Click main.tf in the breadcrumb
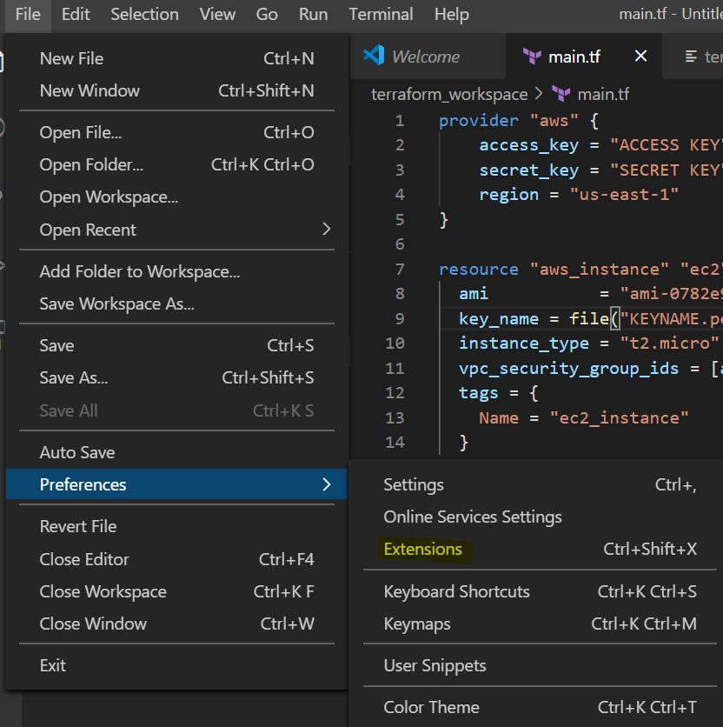 point(603,95)
